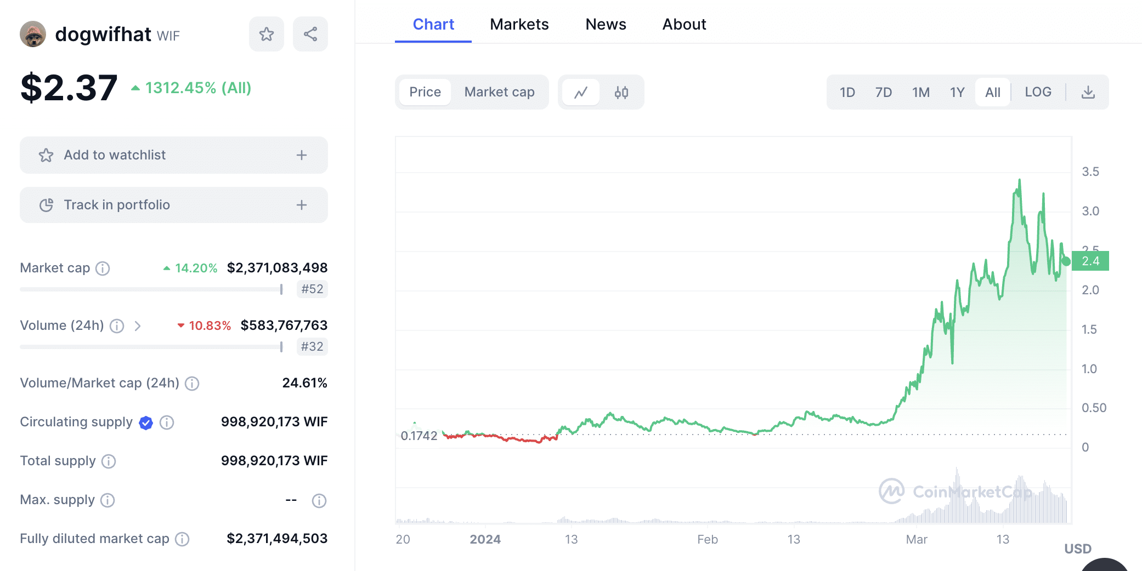Open the Markets tab

(519, 24)
